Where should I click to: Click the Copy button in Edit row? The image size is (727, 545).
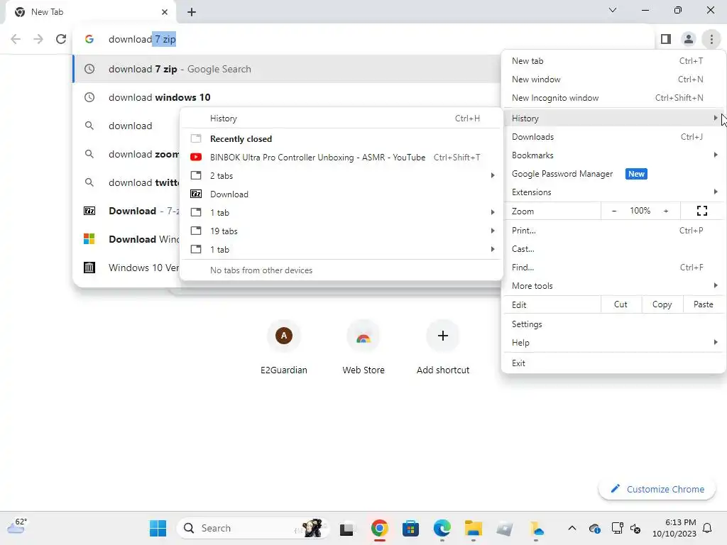[x=662, y=304]
